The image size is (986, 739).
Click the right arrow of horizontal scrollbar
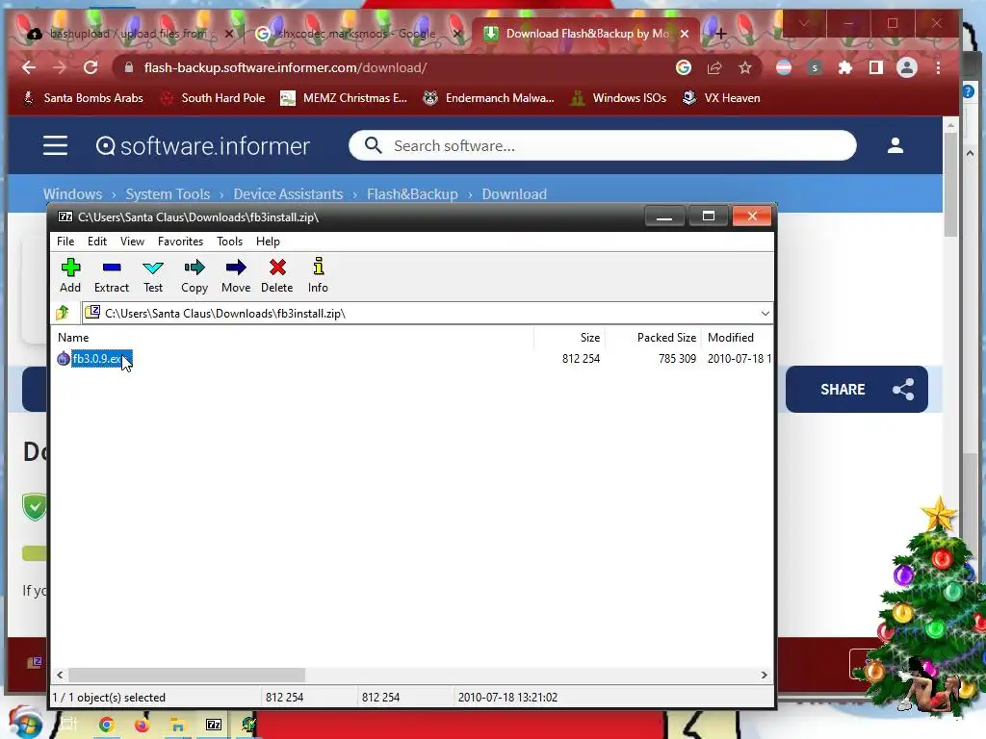pyautogui.click(x=764, y=675)
